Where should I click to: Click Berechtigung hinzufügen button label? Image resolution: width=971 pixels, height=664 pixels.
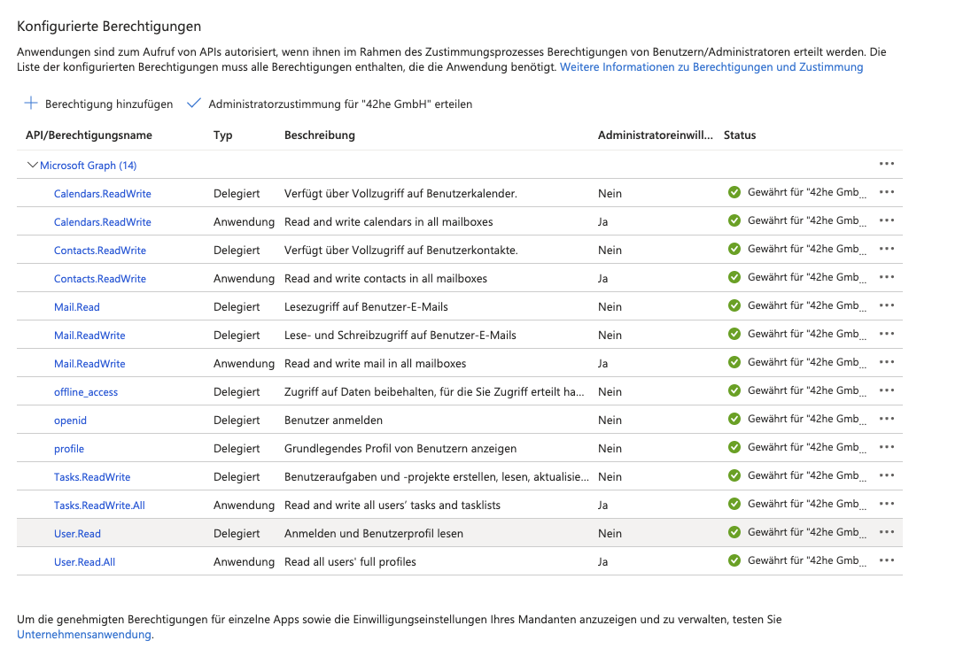[x=109, y=104]
